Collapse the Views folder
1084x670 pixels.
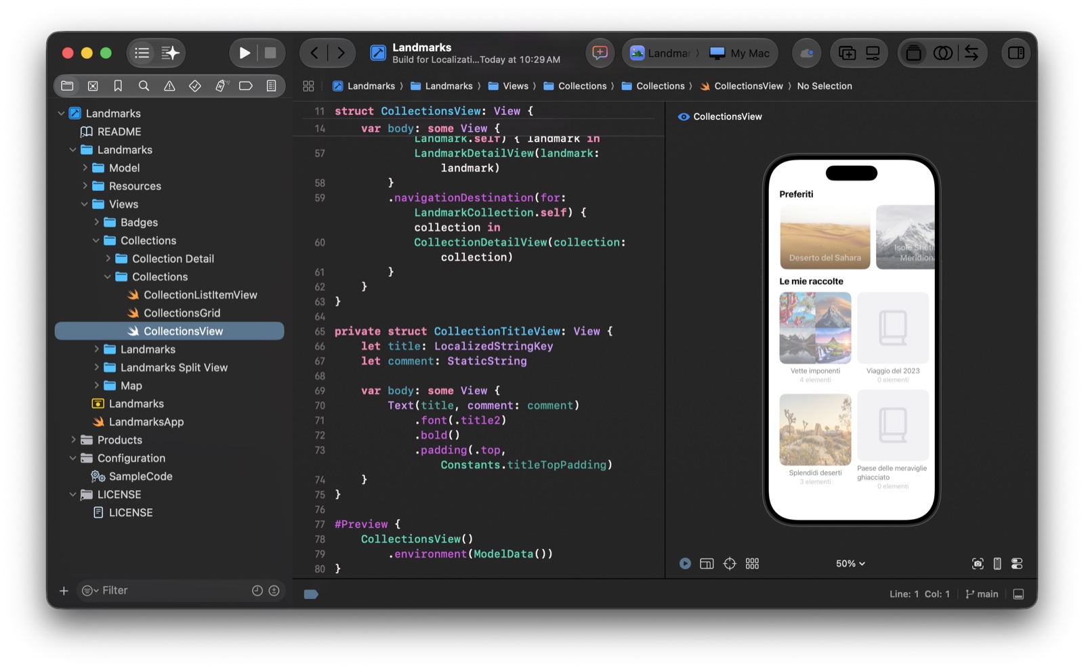[85, 204]
